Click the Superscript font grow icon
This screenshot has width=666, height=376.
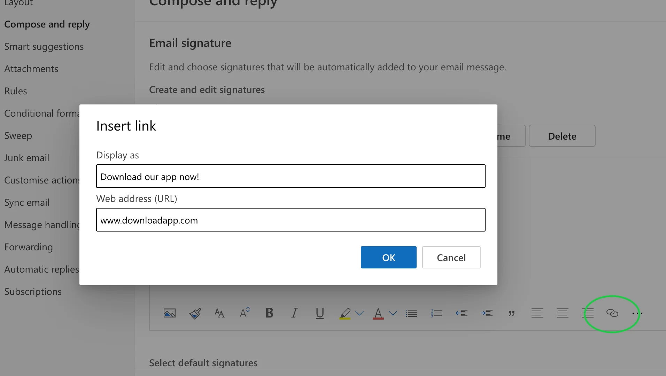tap(245, 313)
